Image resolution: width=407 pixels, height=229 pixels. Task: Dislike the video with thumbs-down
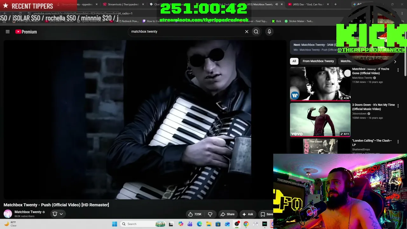[x=210, y=214]
